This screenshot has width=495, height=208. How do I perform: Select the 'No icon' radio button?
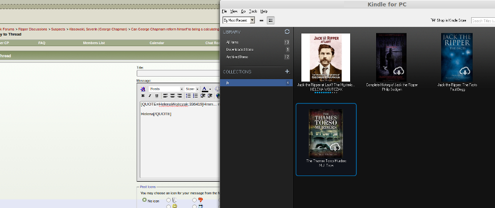coord(144,200)
